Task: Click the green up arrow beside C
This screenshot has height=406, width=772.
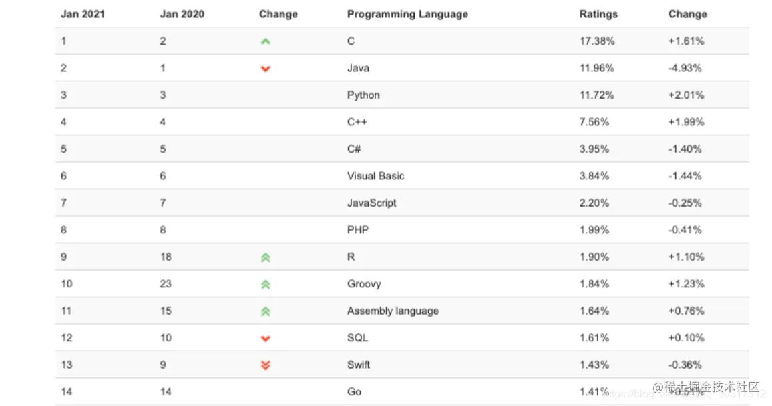Action: pos(265,41)
